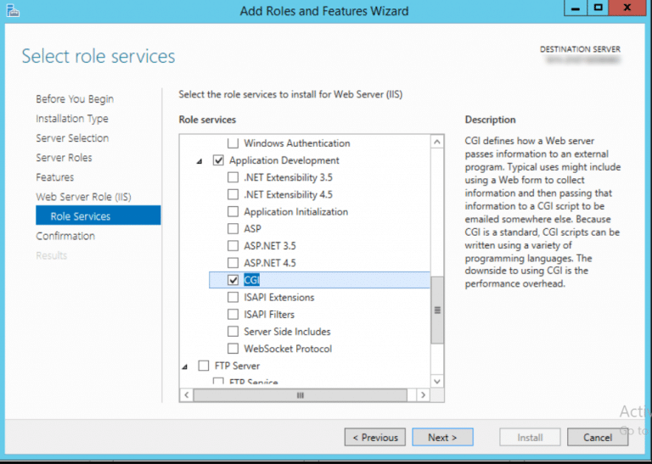
Task: Tick the ASP.NET 3.5 checkbox
Action: point(233,245)
